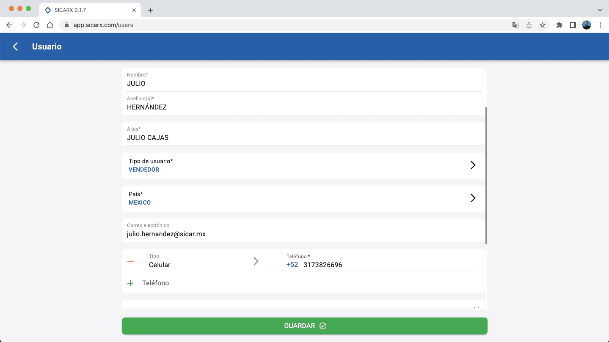
Task: Select the +52 country code prefix
Action: 292,265
